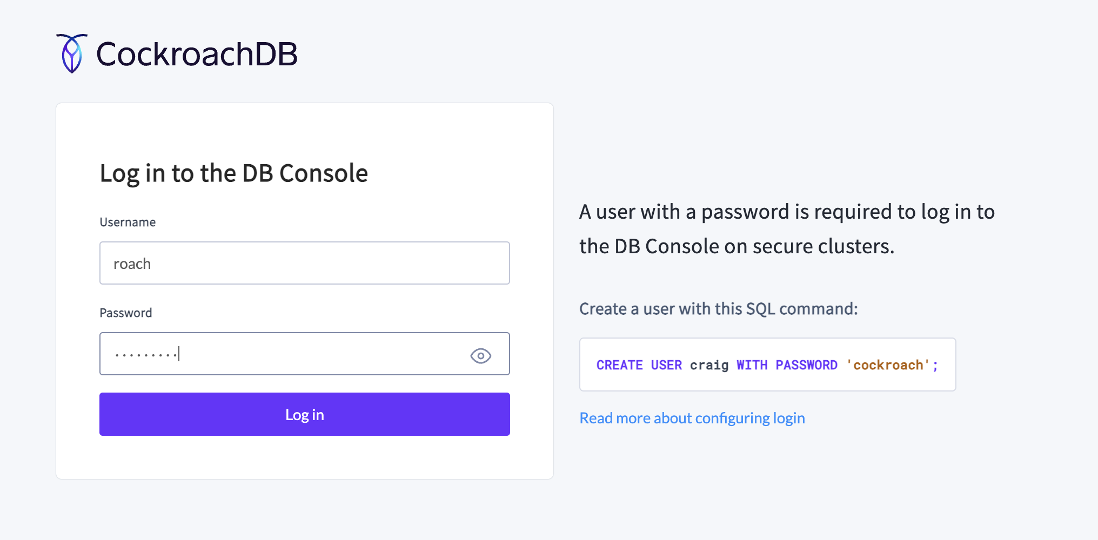Click the Password label
The width and height of the screenshot is (1098, 540).
pos(126,313)
